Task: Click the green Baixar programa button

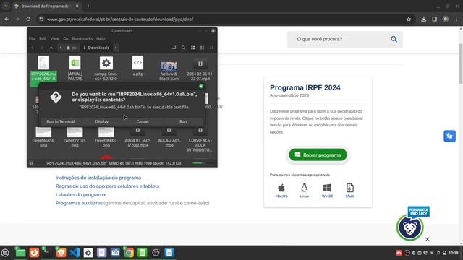Action: point(318,155)
